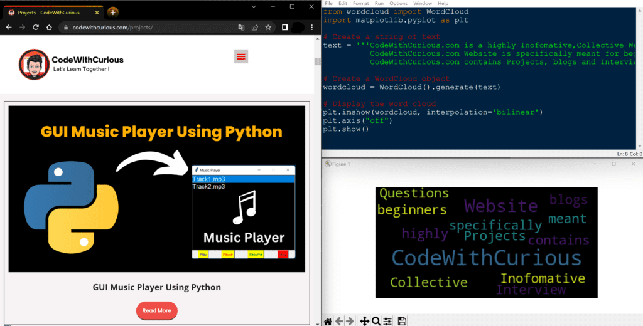Open Chrome three-dot menu
This screenshot has width=643, height=326.
(311, 28)
